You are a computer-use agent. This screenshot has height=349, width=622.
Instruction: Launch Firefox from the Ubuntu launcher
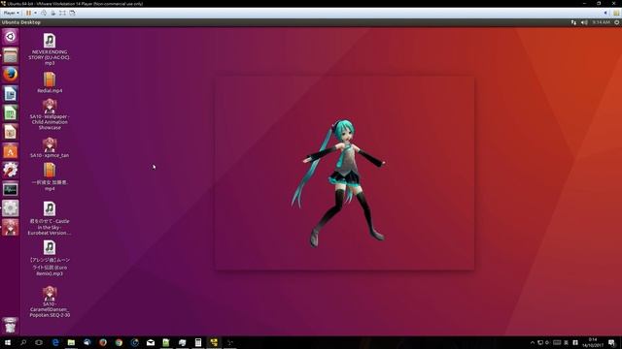coord(11,75)
